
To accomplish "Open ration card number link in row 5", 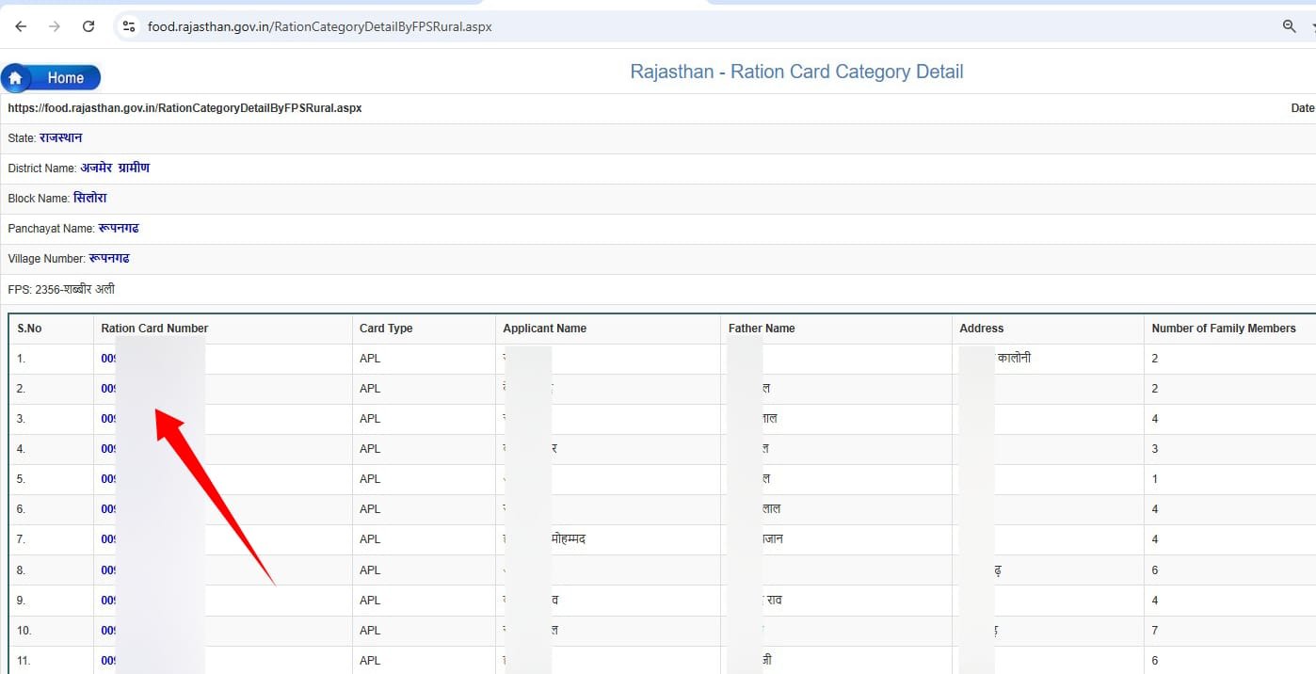I will [x=108, y=479].
